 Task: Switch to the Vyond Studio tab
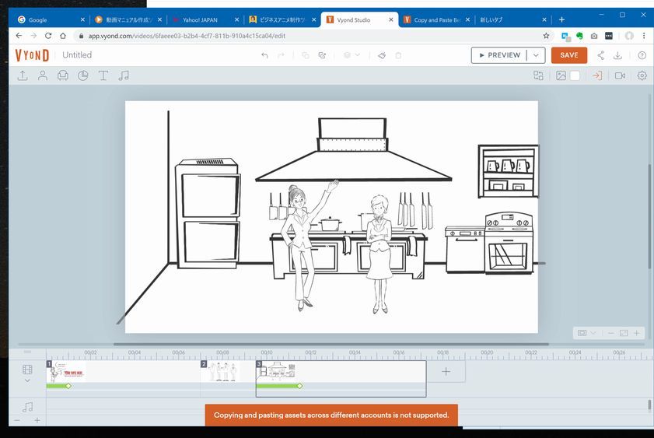pos(359,19)
